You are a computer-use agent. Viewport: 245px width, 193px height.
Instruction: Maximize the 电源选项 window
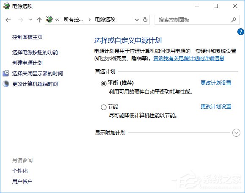tap(216, 6)
